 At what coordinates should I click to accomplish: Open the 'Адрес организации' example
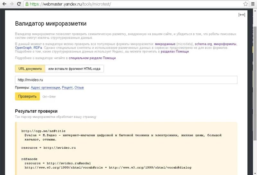[45, 88]
